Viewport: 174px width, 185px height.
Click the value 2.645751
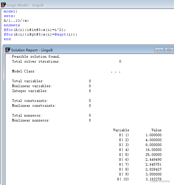coord(154,165)
